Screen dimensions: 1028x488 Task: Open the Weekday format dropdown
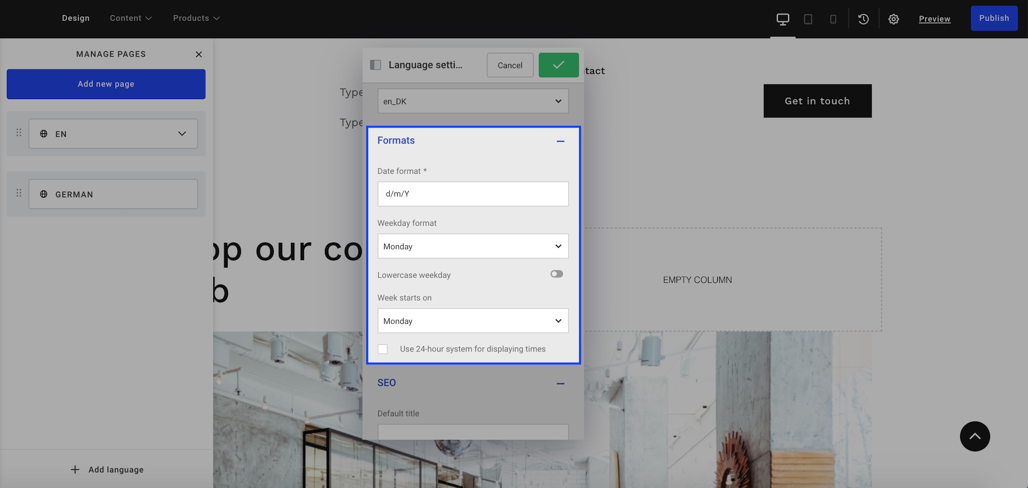coord(473,246)
